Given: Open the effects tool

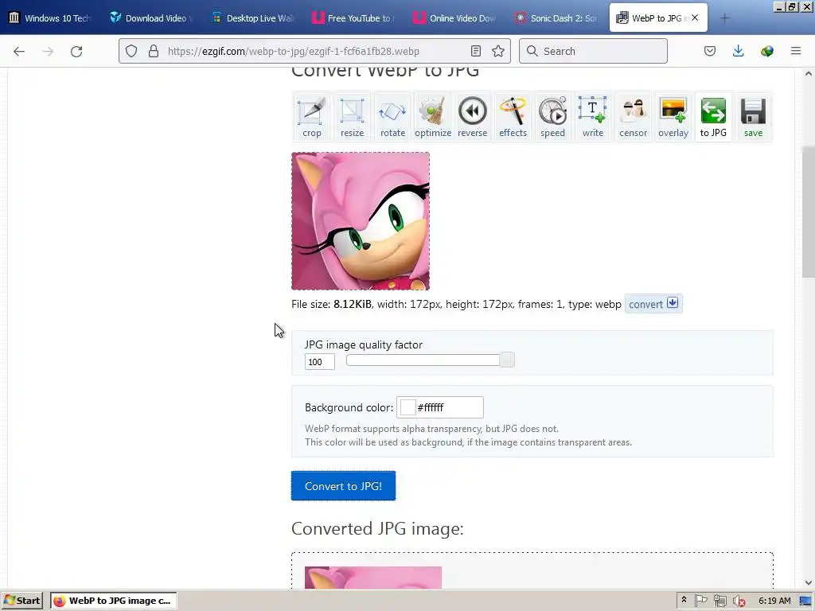Looking at the screenshot, I should (x=513, y=117).
